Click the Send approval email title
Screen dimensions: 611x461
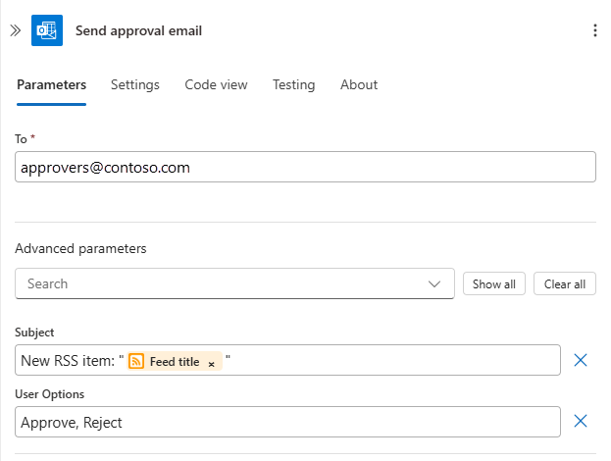138,30
